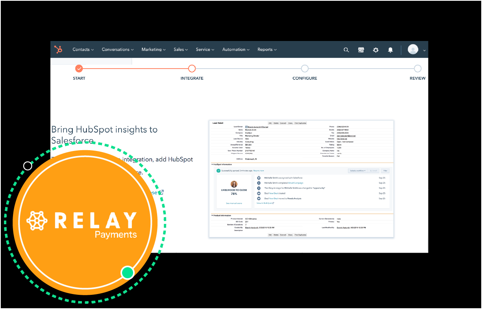Click the Email address link in Lead Detail
This screenshot has width=482, height=309.
click(346, 136)
